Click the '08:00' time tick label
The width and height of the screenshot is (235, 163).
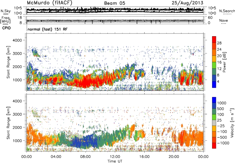coord(85,157)
